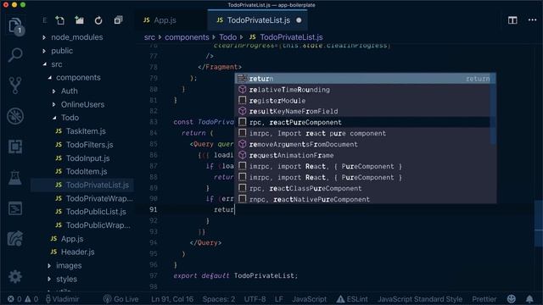The height and width of the screenshot is (305, 543).
Task: Open App.js file in explorer tree
Action: pyautogui.click(x=72, y=239)
